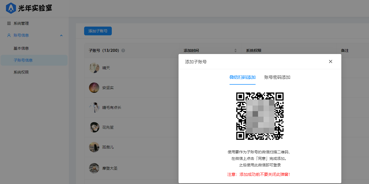Switch to 账号密码添加 tab
The width and height of the screenshot is (369, 184).
[277, 77]
